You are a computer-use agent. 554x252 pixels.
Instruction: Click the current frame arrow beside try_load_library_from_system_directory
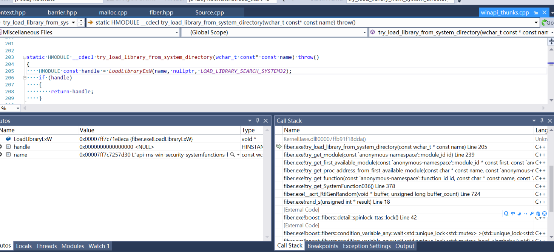coord(278,146)
